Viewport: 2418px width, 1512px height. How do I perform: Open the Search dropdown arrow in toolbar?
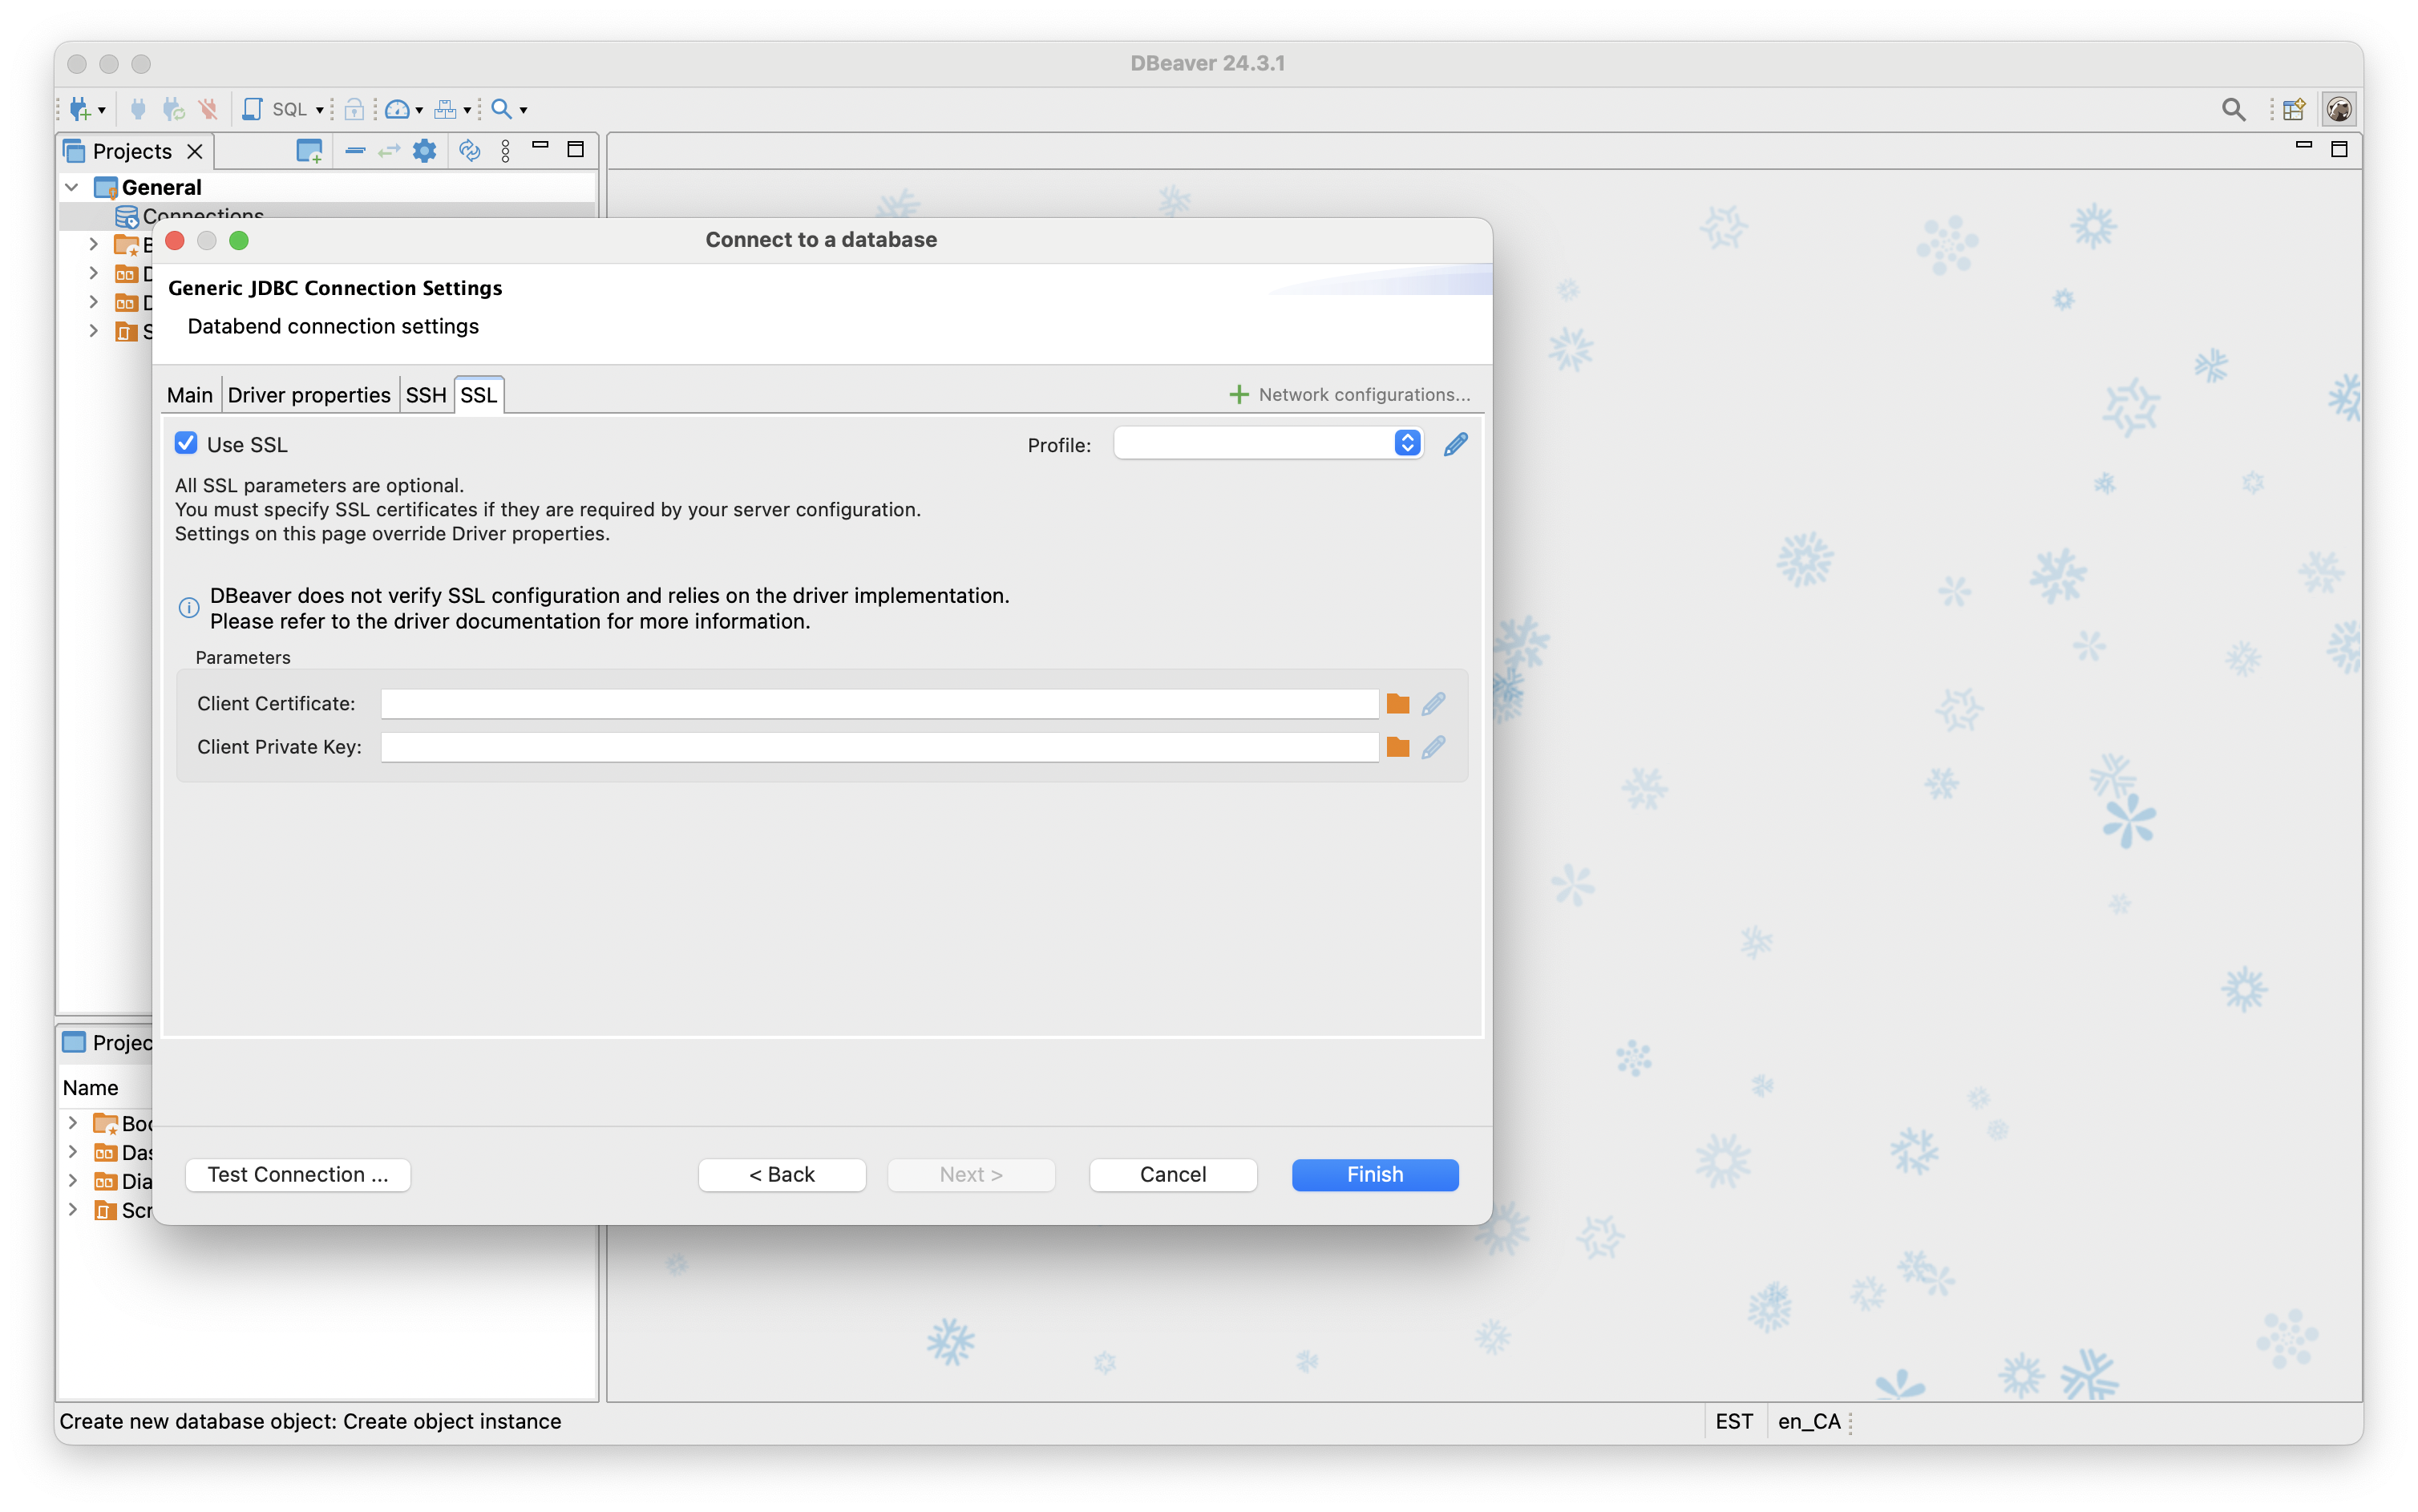(x=523, y=110)
